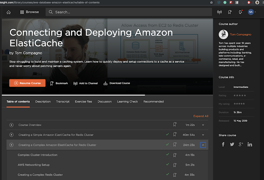Expand the Course Overview module chevron
Screen dimensions: 264x180
(203, 125)
